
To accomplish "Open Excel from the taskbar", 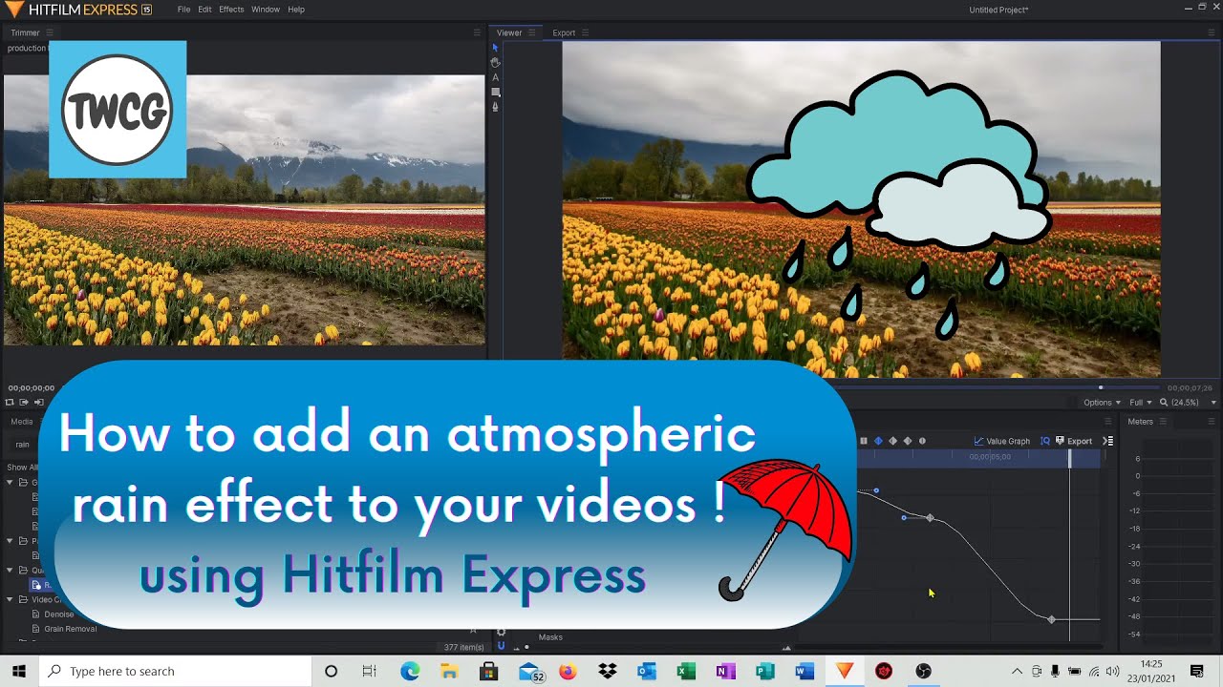I will pyautogui.click(x=686, y=671).
